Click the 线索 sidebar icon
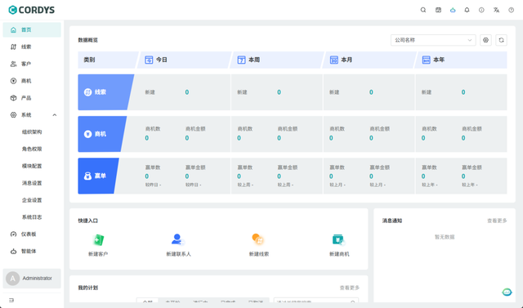Image resolution: width=523 pixels, height=308 pixels. 13,47
